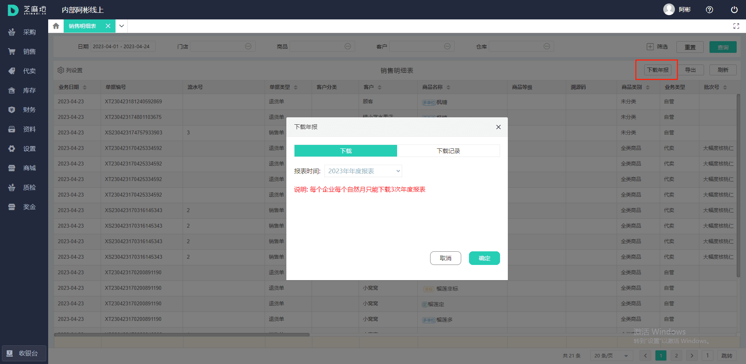Close the 下载年报 dialog

pyautogui.click(x=498, y=127)
